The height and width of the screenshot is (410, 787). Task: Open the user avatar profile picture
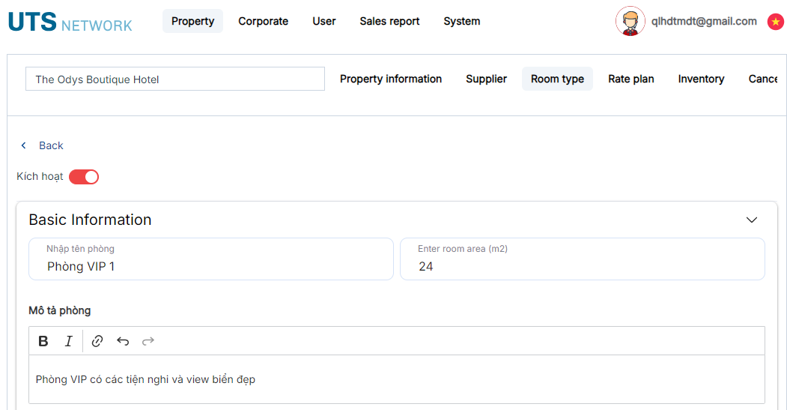point(630,21)
